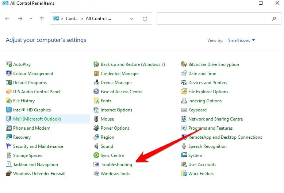The image size is (284, 193).
Task: Click the Colour Management monitor icon
Action: point(9,73)
